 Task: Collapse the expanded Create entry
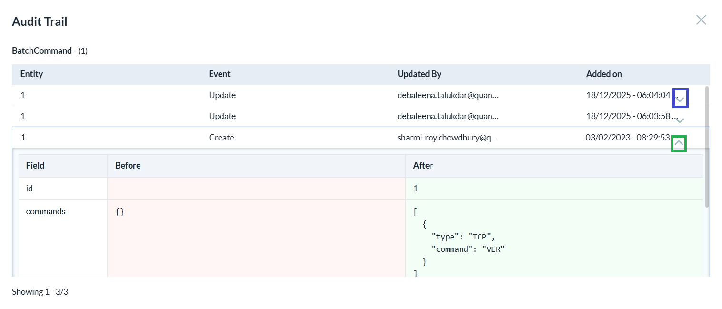pyautogui.click(x=679, y=143)
